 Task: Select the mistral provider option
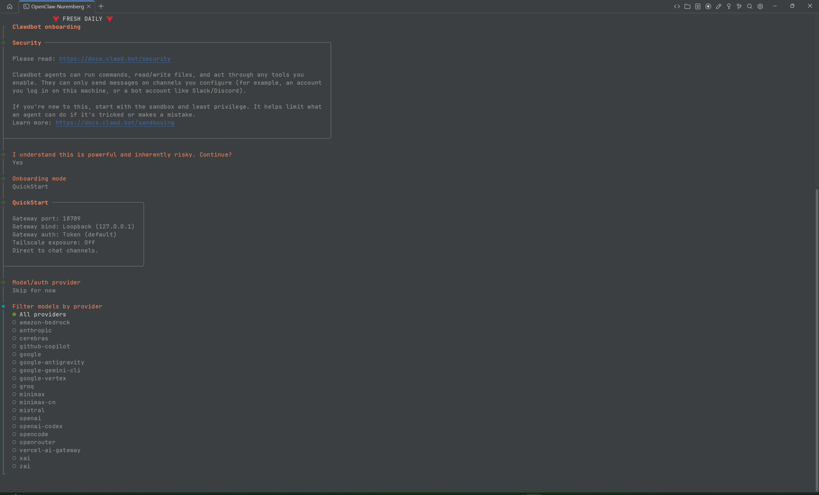tap(28, 411)
